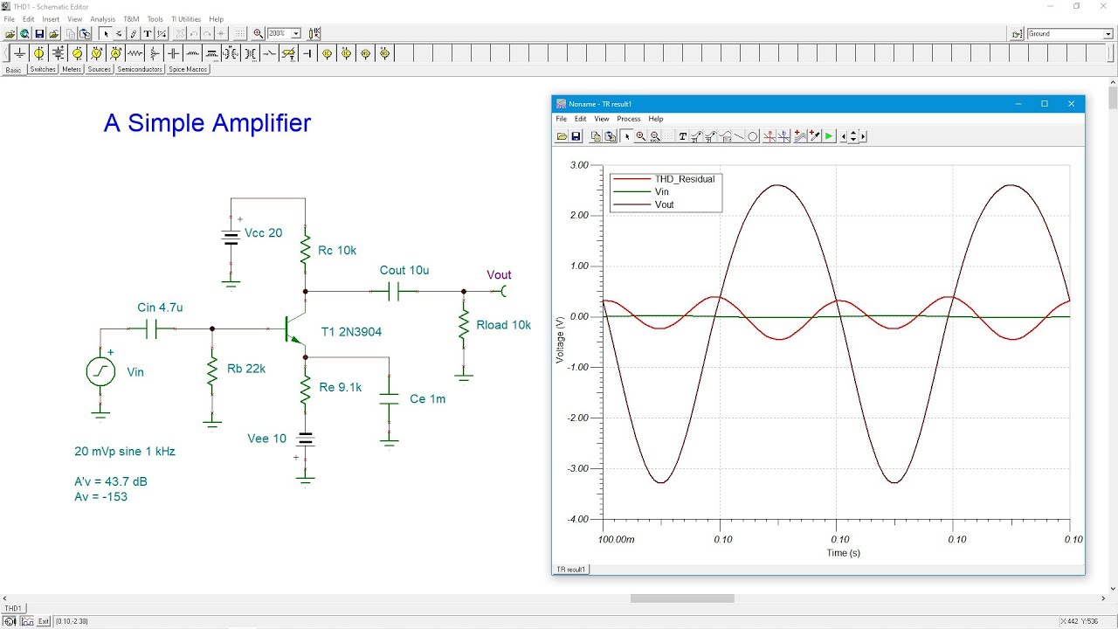1118x629 pixels.
Task: Click the Exit button in the status bar
Action: [44, 621]
